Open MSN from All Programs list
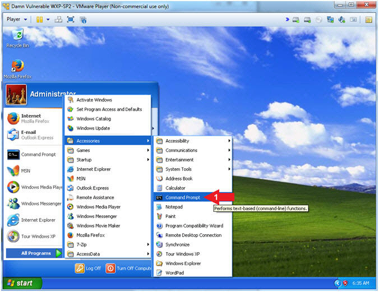Image resolution: width=379 pixels, height=292 pixels. pyautogui.click(x=108, y=179)
